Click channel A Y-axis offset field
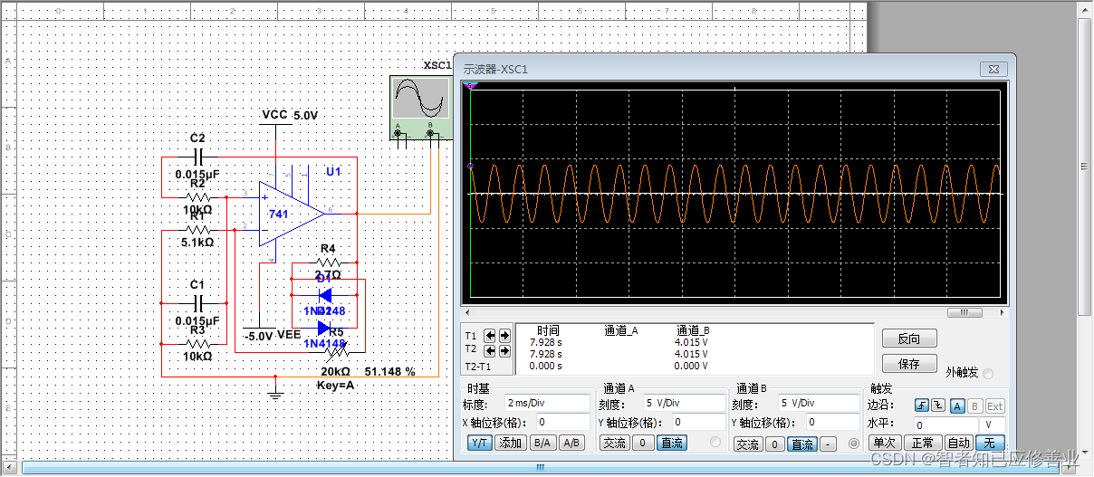Viewport: 1094px width, 477px height. 698,422
